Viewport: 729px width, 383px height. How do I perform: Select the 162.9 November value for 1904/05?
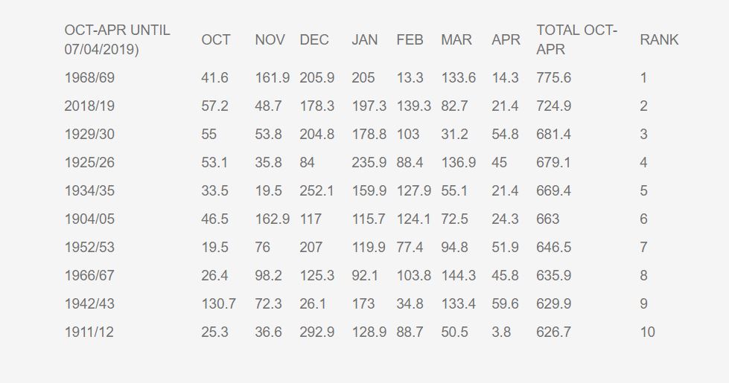(x=272, y=219)
